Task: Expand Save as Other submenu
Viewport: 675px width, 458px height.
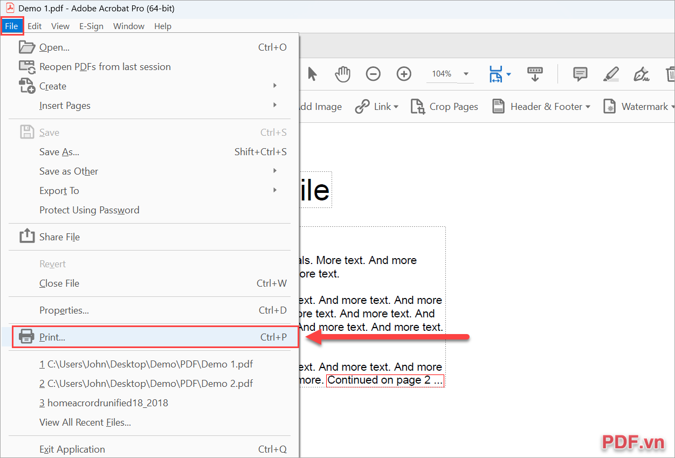Action: (x=149, y=171)
